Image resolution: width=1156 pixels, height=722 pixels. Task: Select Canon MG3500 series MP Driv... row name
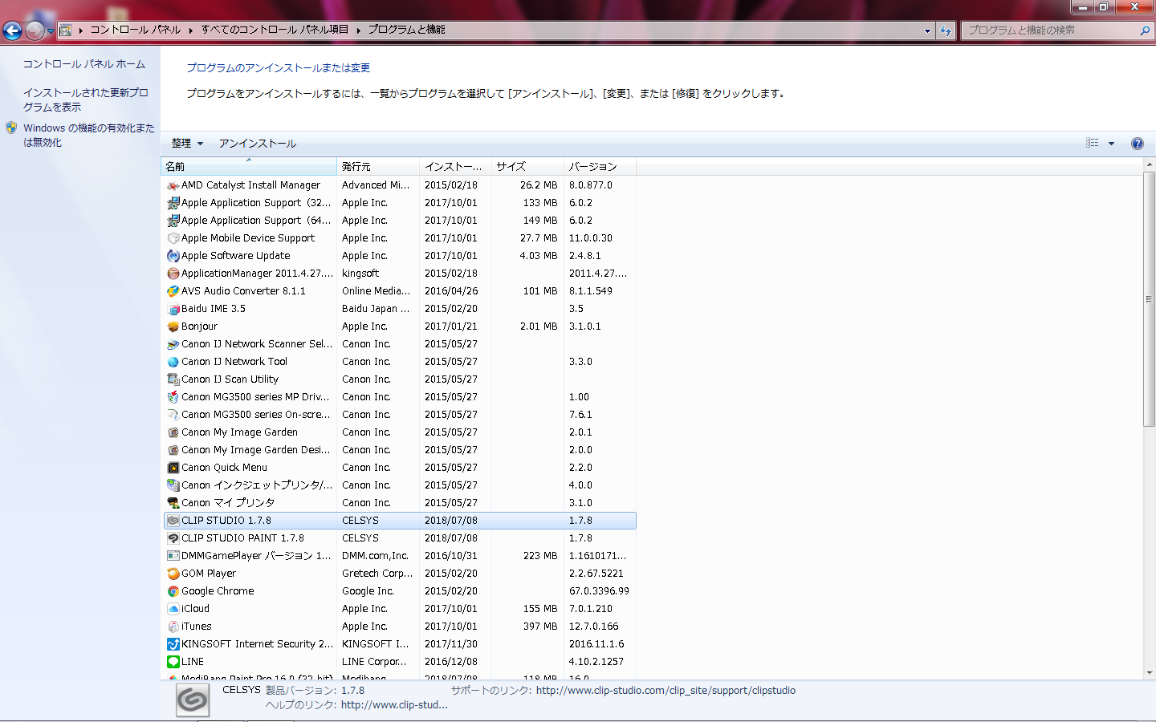pos(255,397)
